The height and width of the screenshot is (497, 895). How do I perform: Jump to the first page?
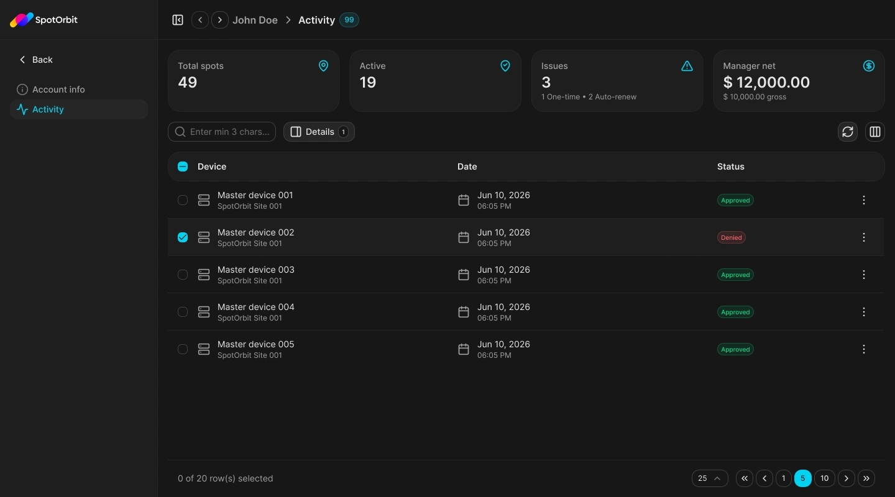[x=745, y=478]
